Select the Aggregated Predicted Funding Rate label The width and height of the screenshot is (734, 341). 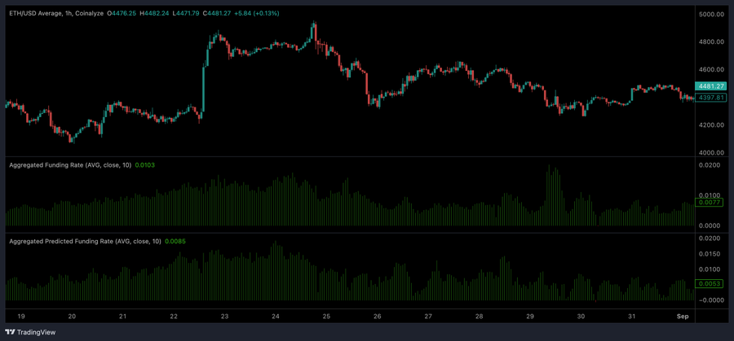[85, 241]
